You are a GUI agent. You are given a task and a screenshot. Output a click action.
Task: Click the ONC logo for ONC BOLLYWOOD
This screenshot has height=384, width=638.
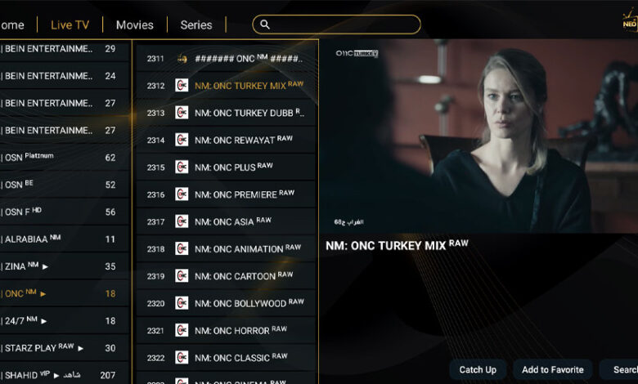(x=182, y=303)
